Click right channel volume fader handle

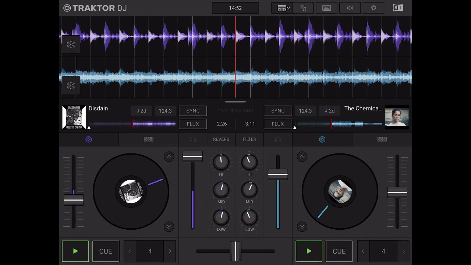278,174
